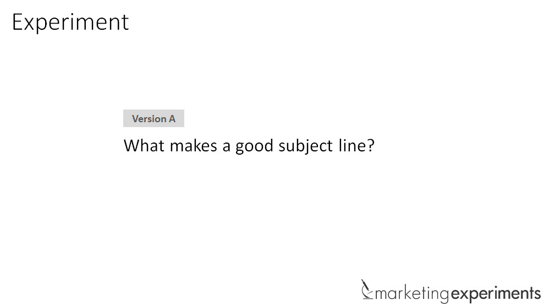Select the word "line" in the headline
The image size is (544, 306).
pyautogui.click(x=349, y=146)
